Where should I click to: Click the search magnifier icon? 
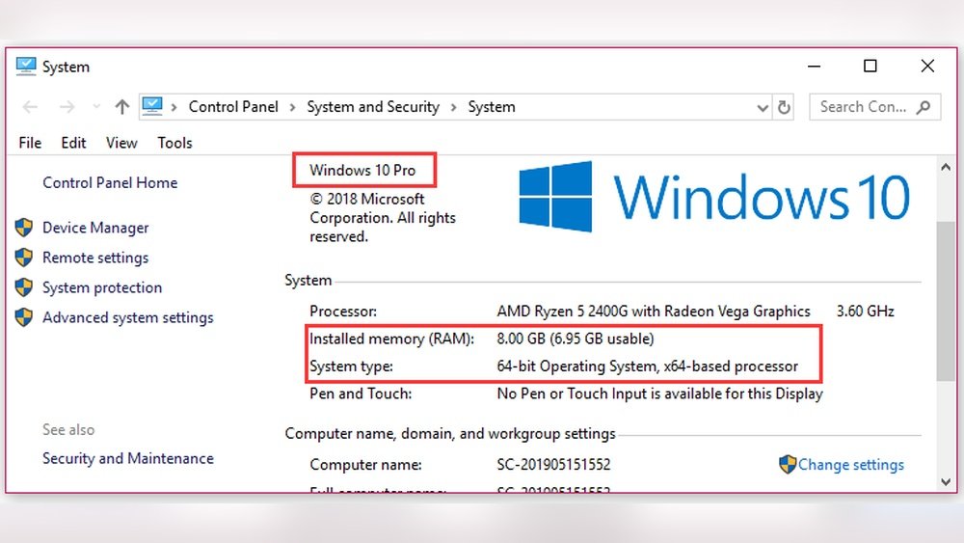[x=923, y=107]
